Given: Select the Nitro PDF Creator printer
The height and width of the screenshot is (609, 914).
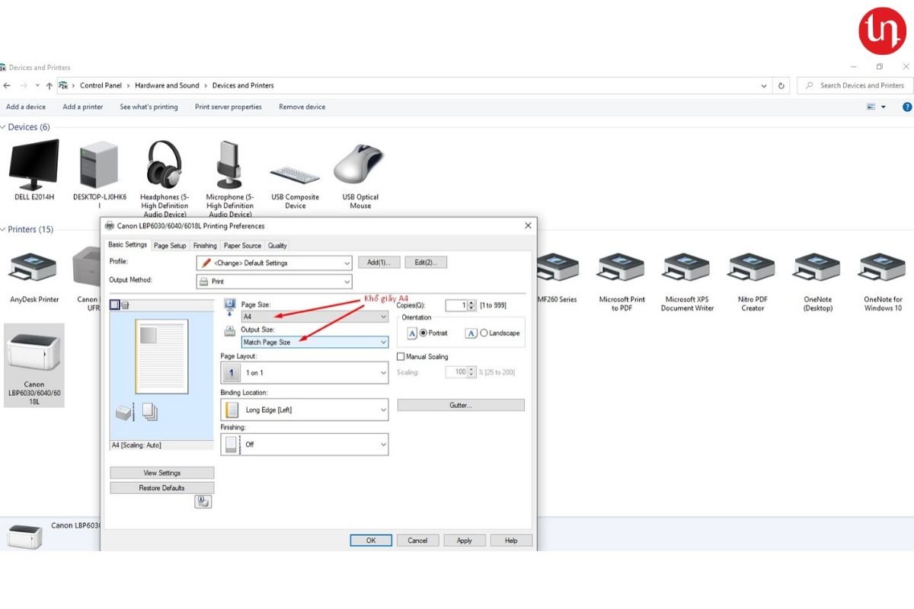Looking at the screenshot, I should click(x=753, y=282).
